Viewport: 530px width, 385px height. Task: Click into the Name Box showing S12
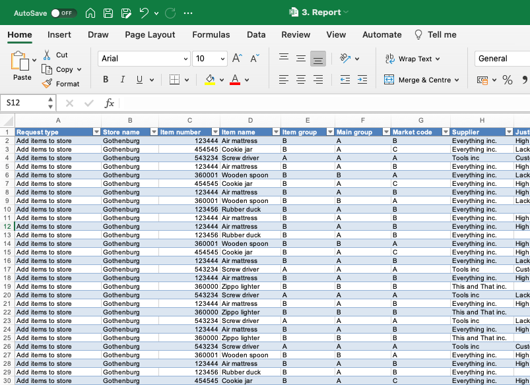24,104
